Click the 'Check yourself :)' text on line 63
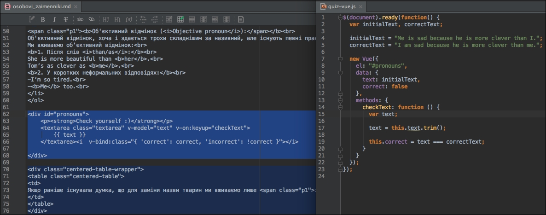The image size is (546, 215). coord(103,121)
